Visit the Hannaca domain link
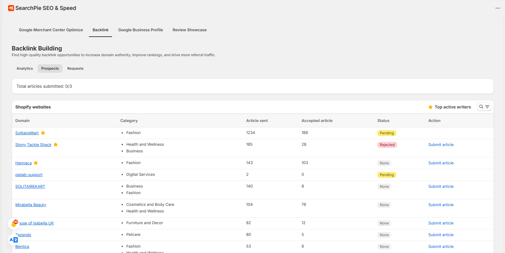Screen dimensions: 505x253 [23, 163]
